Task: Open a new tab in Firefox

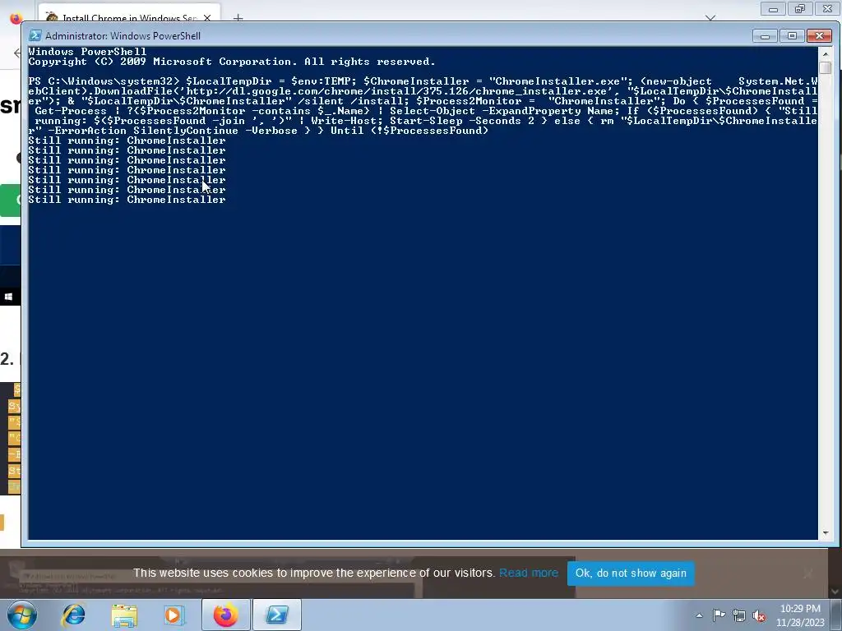Action: coord(238,18)
